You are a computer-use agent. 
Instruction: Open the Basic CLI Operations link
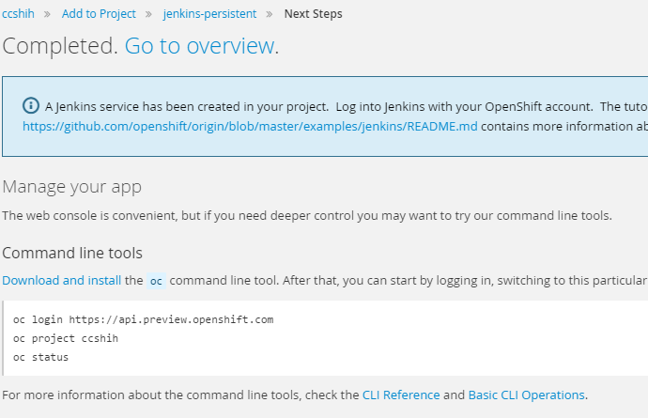[526, 395]
